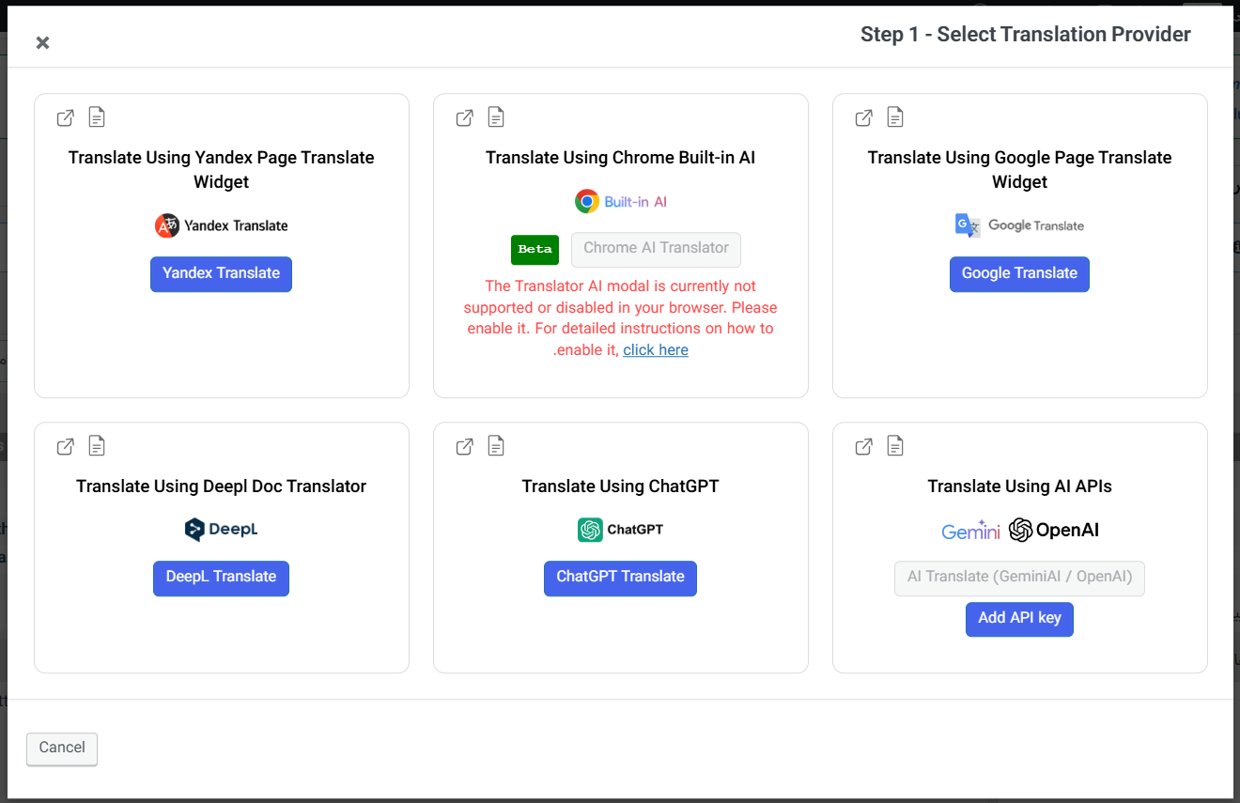
Task: Open external link icon in Google Translate card
Action: pyautogui.click(x=864, y=117)
